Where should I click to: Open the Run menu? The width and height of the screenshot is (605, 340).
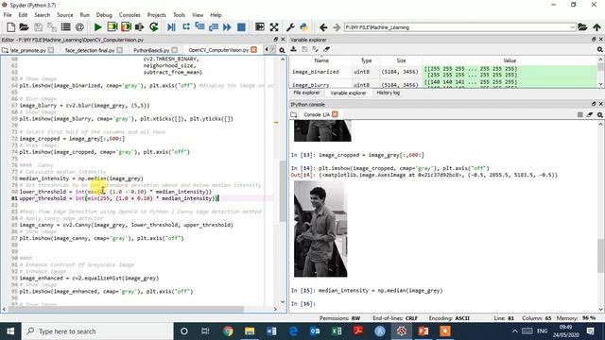(84, 15)
